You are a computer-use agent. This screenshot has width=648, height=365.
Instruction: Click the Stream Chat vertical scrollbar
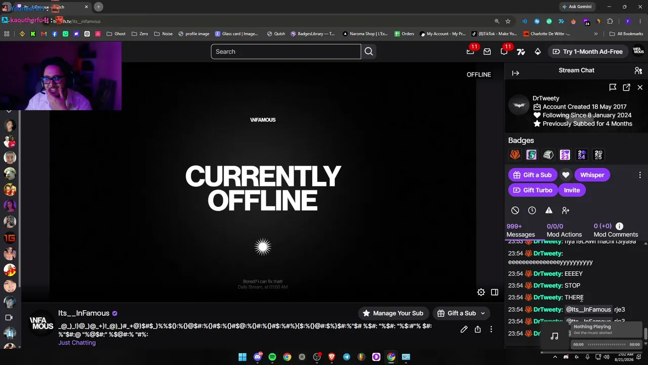pos(646,334)
